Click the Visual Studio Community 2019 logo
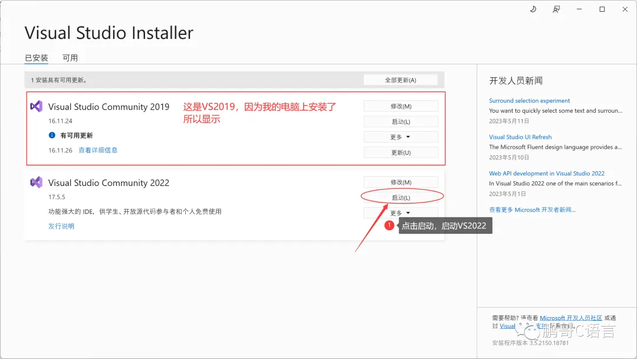 36,106
